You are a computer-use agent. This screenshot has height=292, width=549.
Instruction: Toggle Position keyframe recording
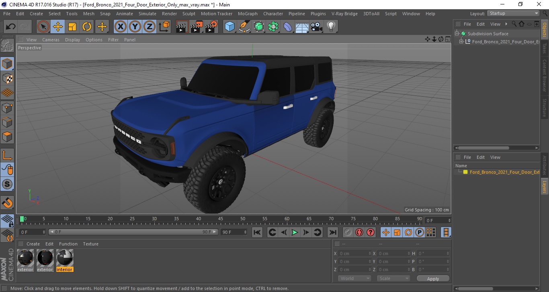point(385,232)
